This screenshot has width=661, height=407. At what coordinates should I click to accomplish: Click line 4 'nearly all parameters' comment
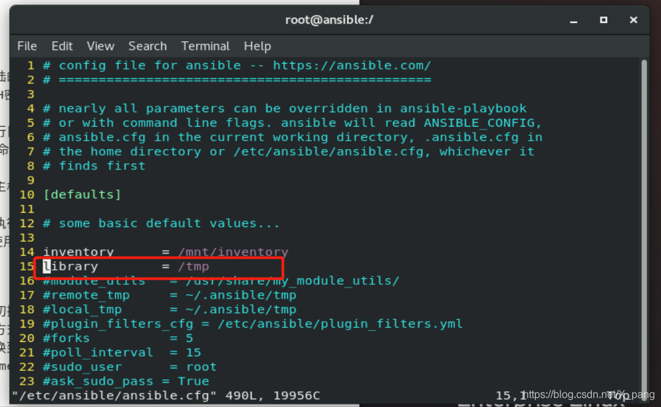click(285, 109)
